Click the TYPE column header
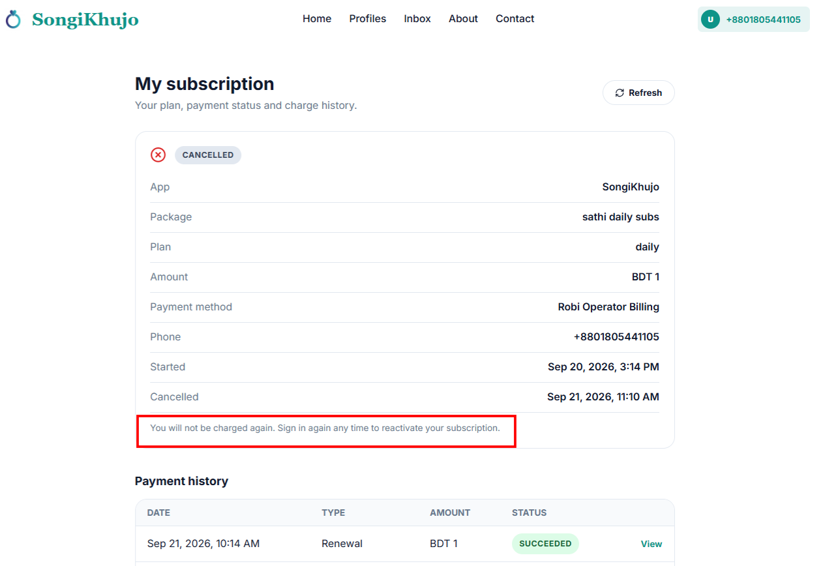The height and width of the screenshot is (566, 836). pos(333,513)
